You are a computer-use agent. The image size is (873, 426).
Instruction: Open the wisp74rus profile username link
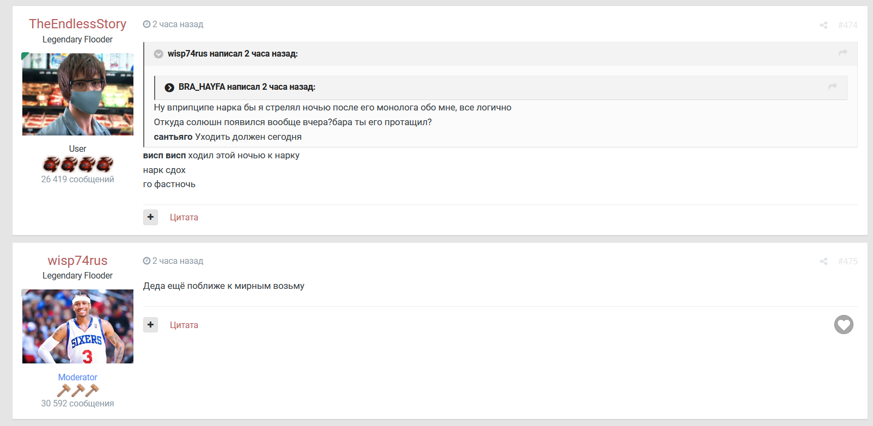point(77,261)
